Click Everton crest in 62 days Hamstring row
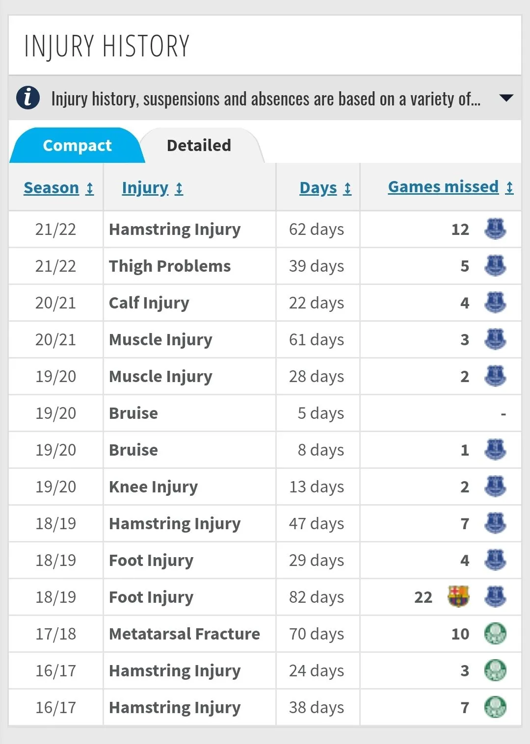Viewport: 530px width, 744px height. (495, 229)
